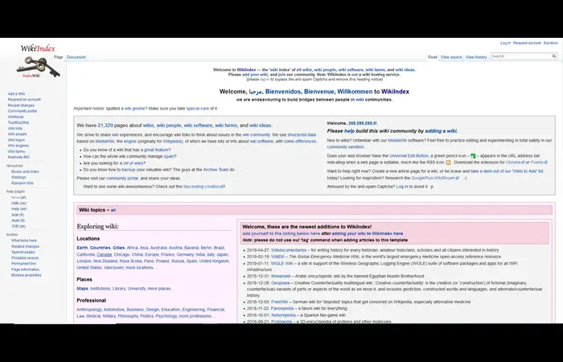Image resolution: width=563 pixels, height=362 pixels.
Task: Click the wiki gnome link
Action: [135, 109]
